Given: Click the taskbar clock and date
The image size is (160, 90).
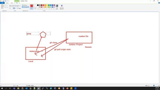Looking at the screenshot, I should point(157,88).
